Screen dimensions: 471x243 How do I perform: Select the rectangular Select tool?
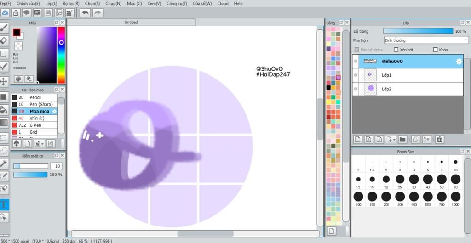tap(4, 138)
